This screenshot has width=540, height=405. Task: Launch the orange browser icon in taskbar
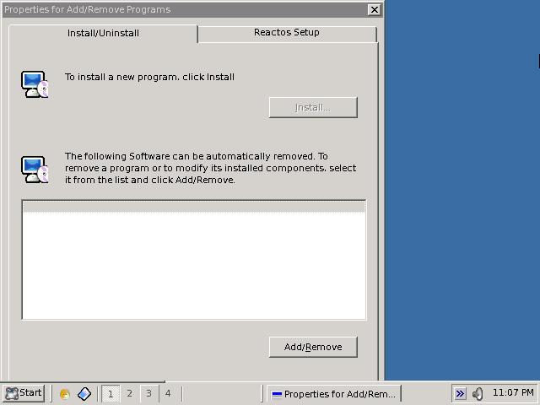pyautogui.click(x=64, y=393)
